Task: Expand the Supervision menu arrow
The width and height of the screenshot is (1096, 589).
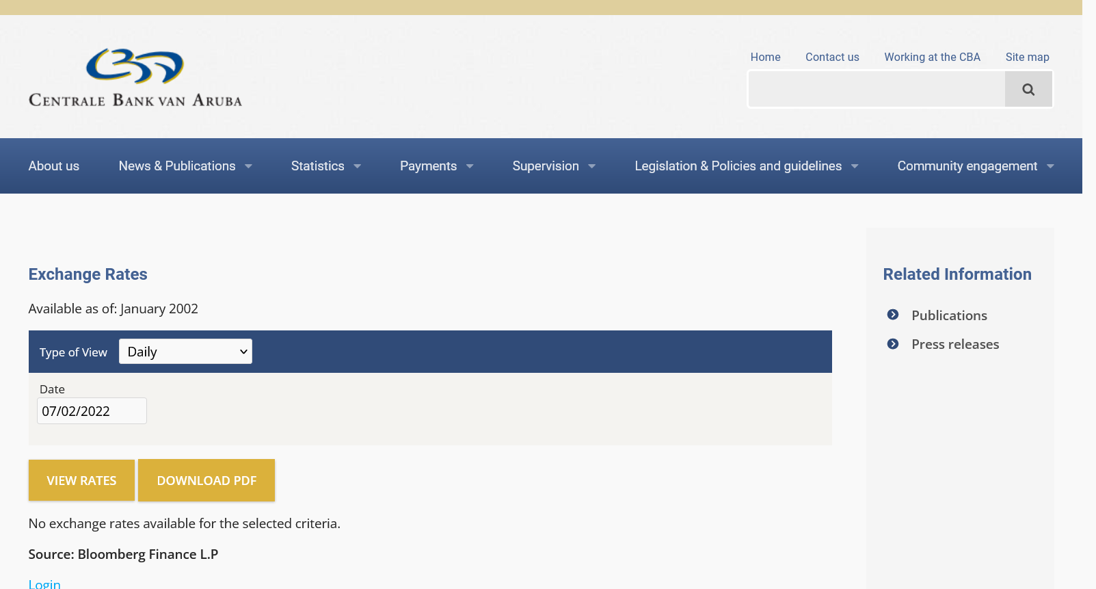Action: click(591, 166)
